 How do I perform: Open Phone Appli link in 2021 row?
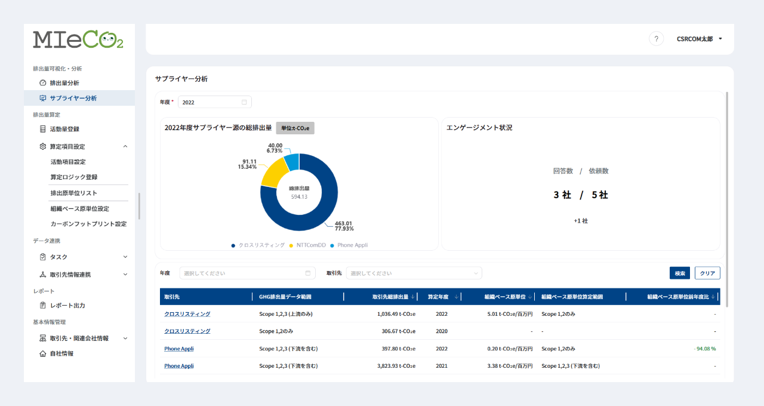[x=179, y=366]
